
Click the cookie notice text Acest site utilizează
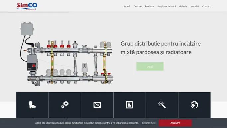(87, 123)
